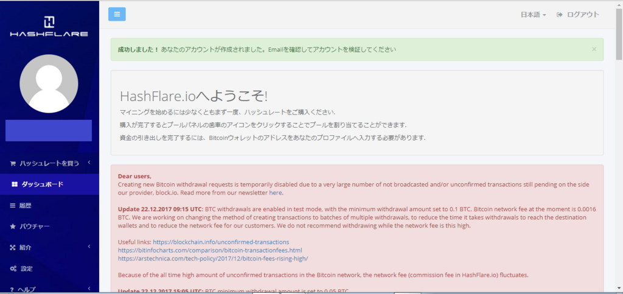Open 設定 settings page
Screen dimensions: 623x294
click(x=50, y=268)
